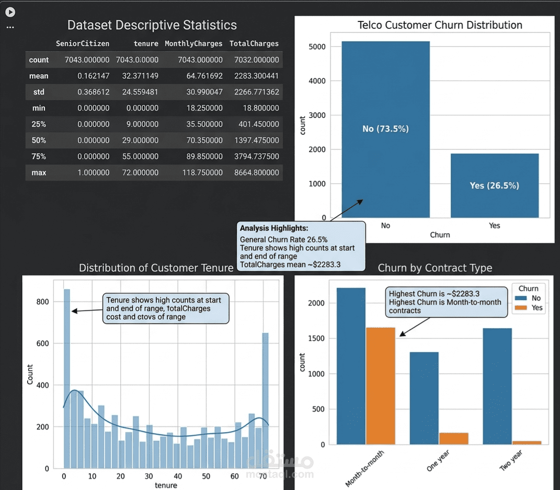Click the std row label

pos(39,92)
